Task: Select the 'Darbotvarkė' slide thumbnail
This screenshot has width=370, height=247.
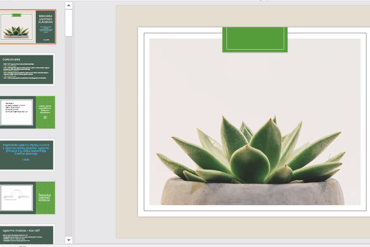Action: (x=27, y=69)
